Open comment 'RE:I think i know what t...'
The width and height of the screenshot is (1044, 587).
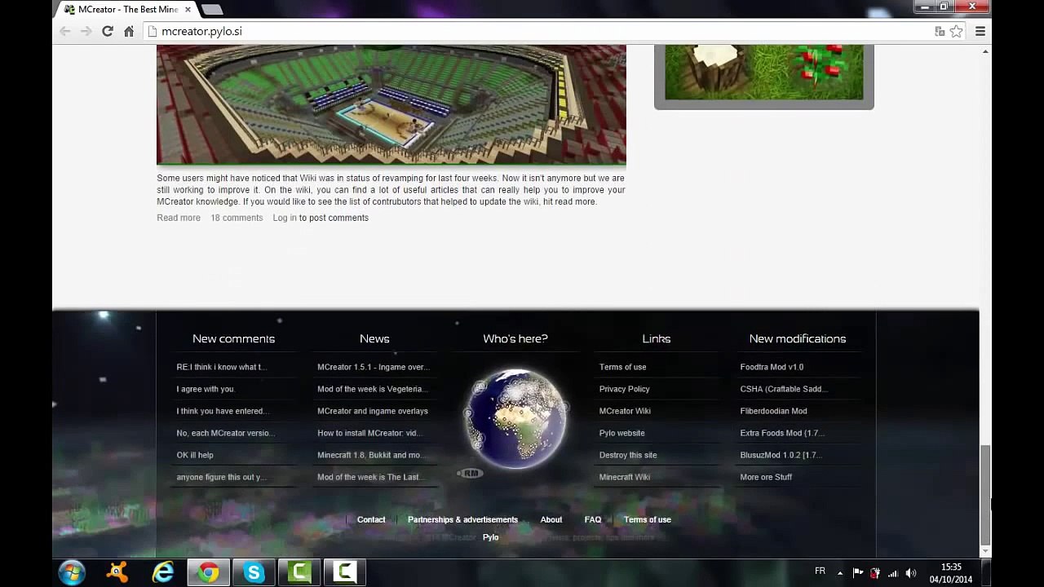(x=222, y=367)
